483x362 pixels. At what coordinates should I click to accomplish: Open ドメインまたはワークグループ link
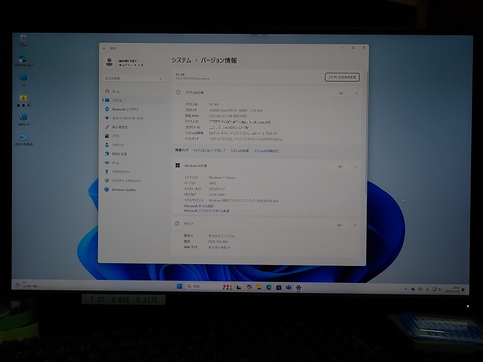pos(209,151)
